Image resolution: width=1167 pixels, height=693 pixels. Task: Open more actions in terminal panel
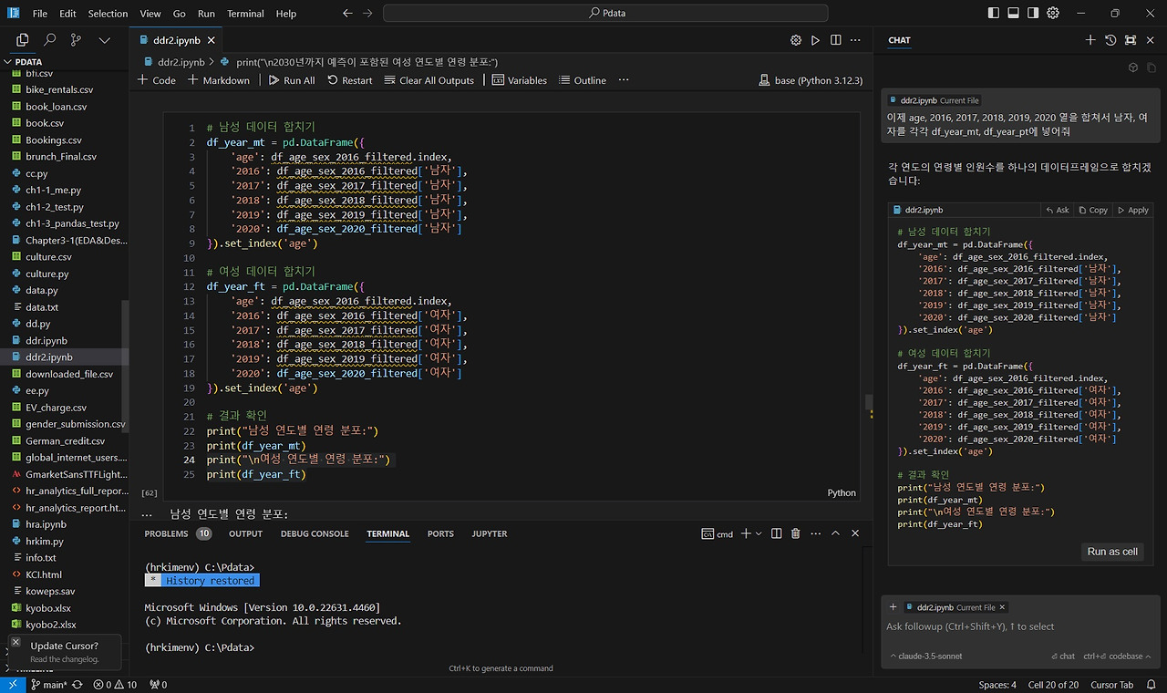(815, 533)
